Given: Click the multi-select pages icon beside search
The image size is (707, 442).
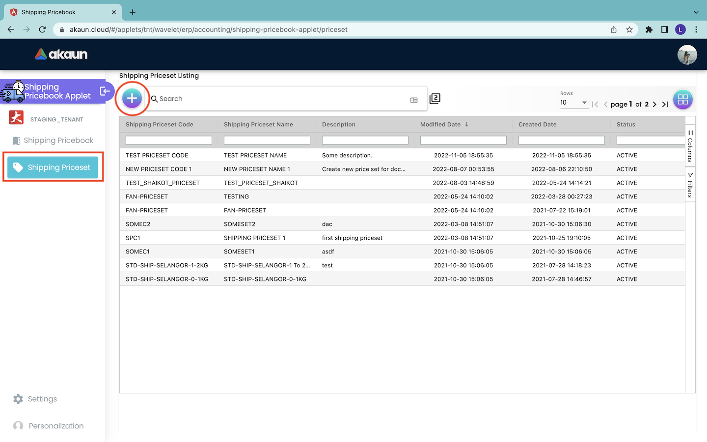Looking at the screenshot, I should 435,99.
